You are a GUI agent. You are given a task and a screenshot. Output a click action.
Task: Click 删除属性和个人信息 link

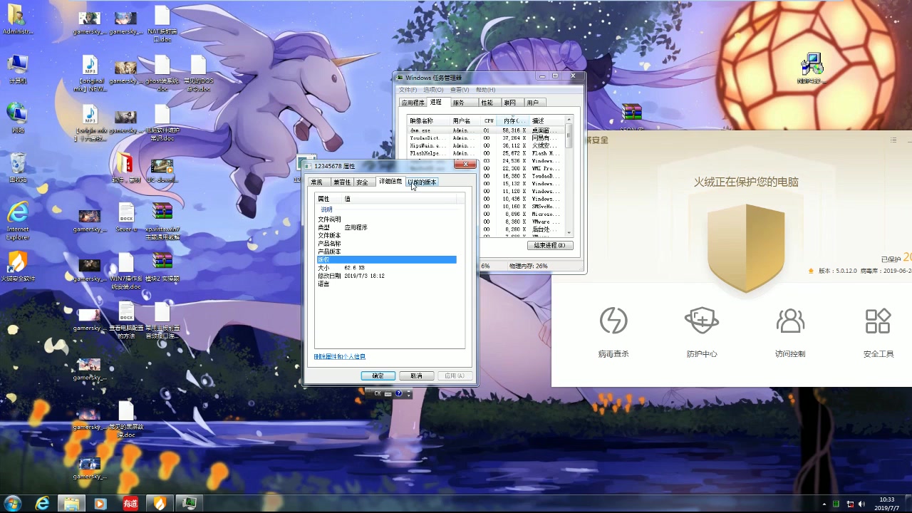click(339, 356)
